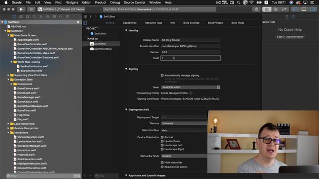Open Spotlight search in the menu bar
This screenshot has height=179, width=319.
(x=238, y=2)
